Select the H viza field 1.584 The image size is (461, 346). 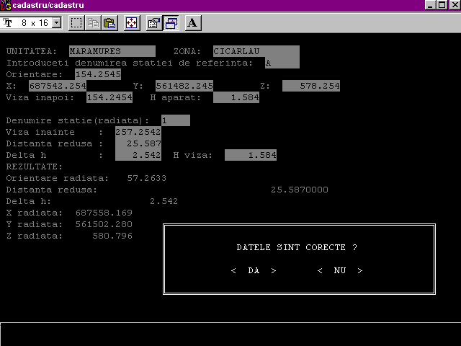point(251,155)
